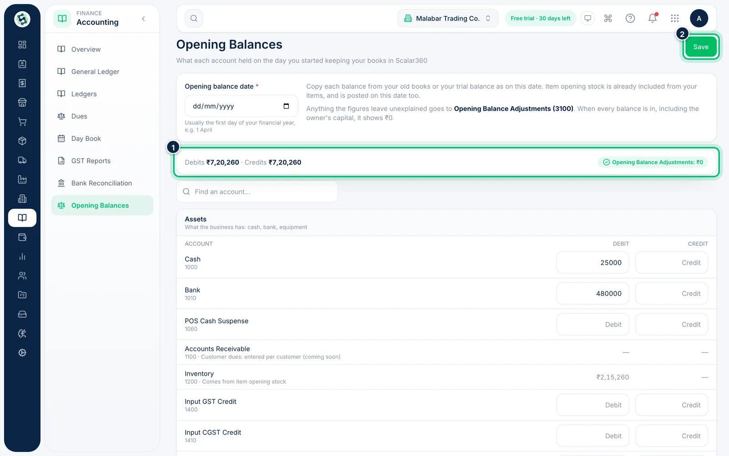Open the shopping cart icon in the rail
The height and width of the screenshot is (456, 729).
[x=22, y=122]
